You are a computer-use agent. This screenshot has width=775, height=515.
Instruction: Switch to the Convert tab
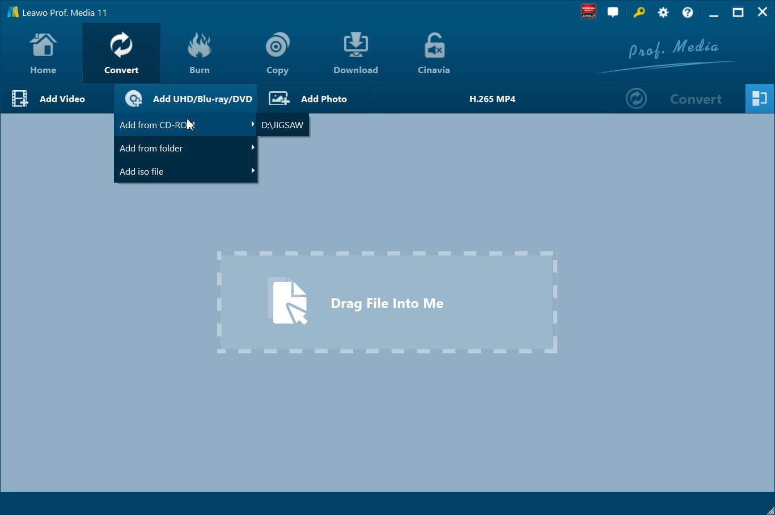click(x=121, y=52)
